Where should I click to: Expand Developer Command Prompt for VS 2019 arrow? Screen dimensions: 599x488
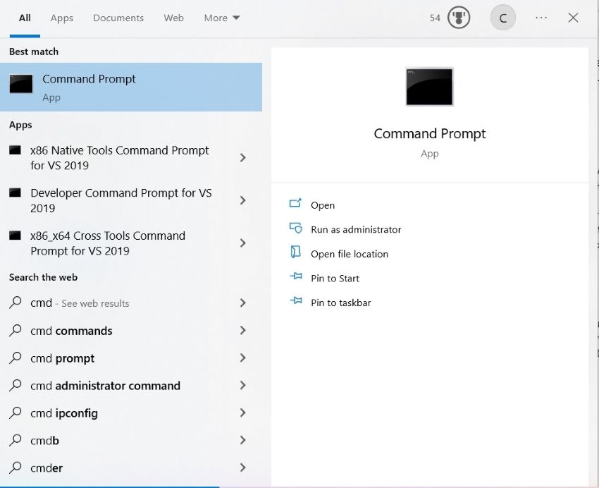pos(243,200)
